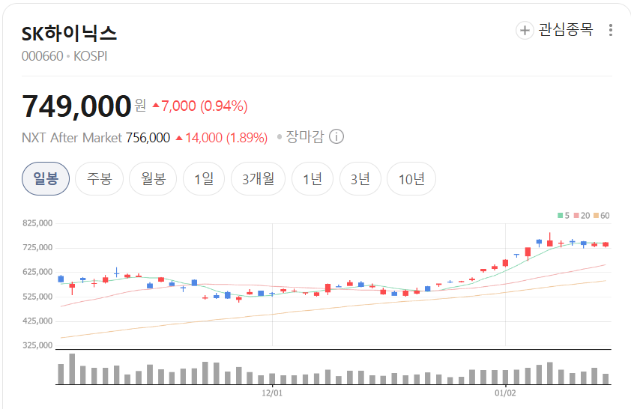Open the three-dot more options menu
Image resolution: width=631 pixels, height=409 pixels.
(611, 30)
